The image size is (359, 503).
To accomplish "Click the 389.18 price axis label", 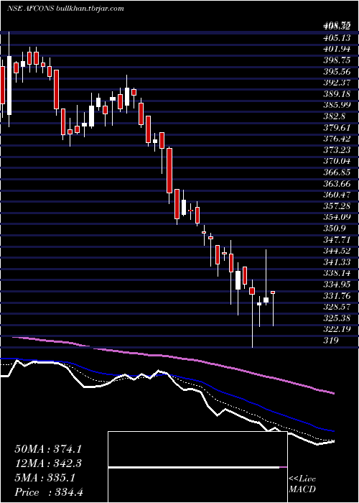I will pyautogui.click(x=336, y=94).
